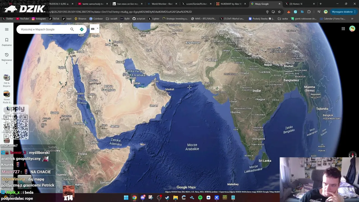Click the search magnifier icon
The width and height of the screenshot is (359, 202).
click(x=72, y=29)
